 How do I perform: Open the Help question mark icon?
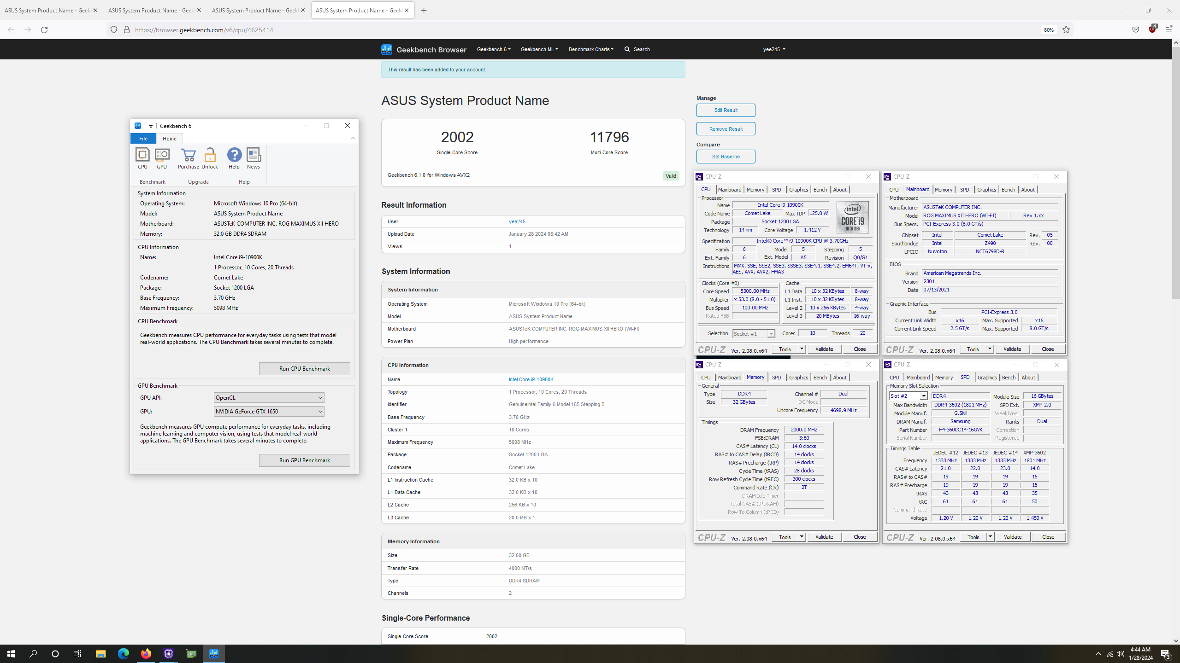tap(234, 158)
